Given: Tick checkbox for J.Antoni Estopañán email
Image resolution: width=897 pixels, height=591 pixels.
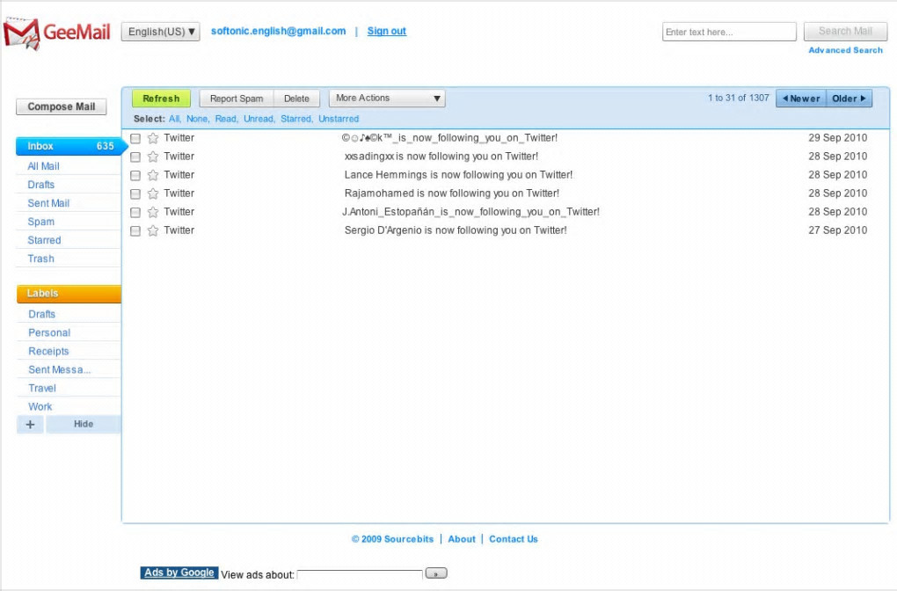Looking at the screenshot, I should point(135,212).
